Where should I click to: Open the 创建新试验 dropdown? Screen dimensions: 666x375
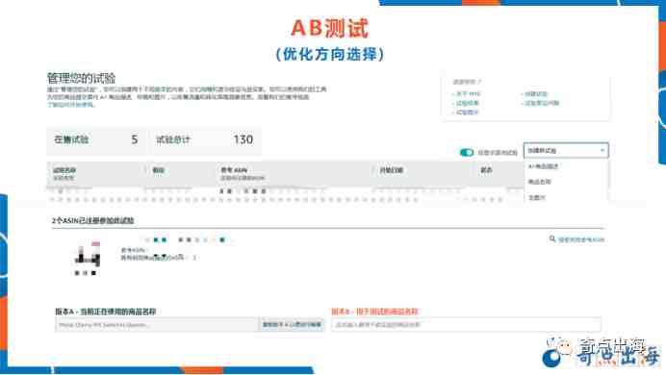tap(566, 151)
